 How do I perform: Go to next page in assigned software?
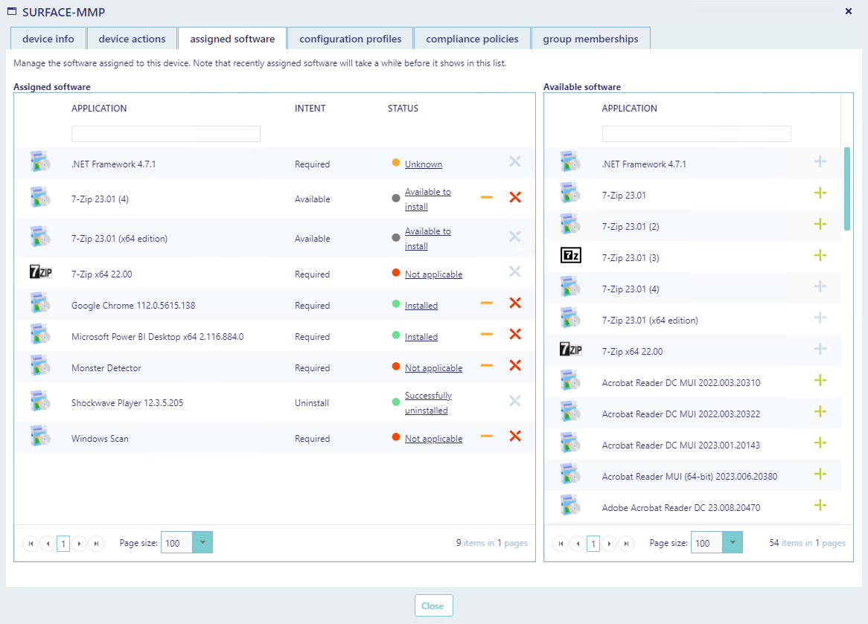point(80,544)
